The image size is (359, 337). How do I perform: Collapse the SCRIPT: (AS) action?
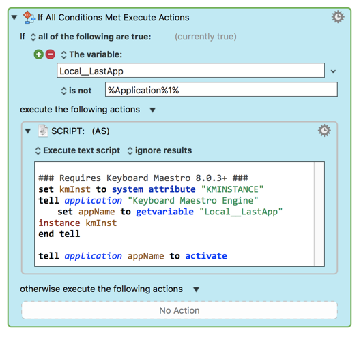point(28,131)
